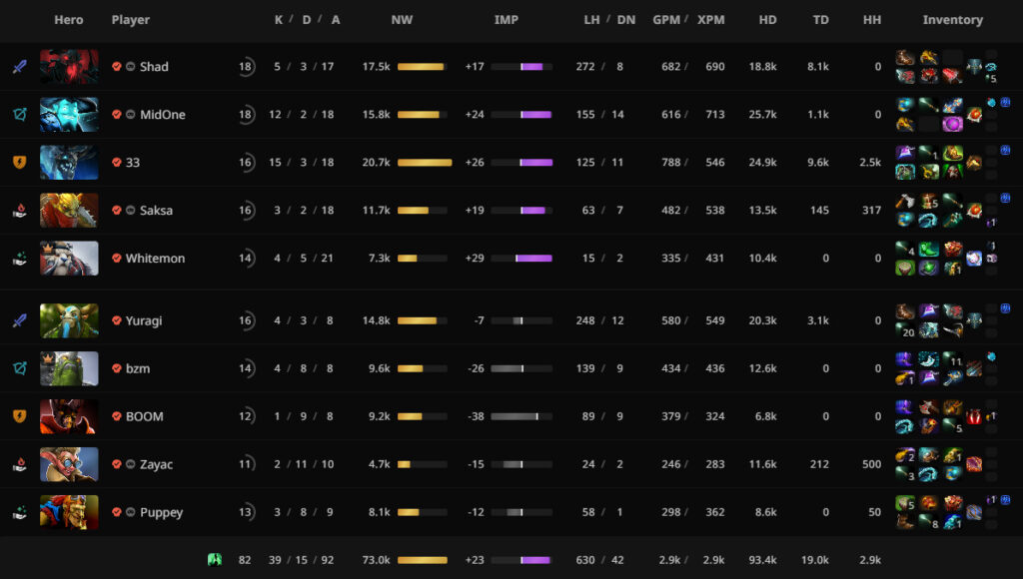Sort by the IMP column header
This screenshot has width=1023, height=579.
point(507,20)
